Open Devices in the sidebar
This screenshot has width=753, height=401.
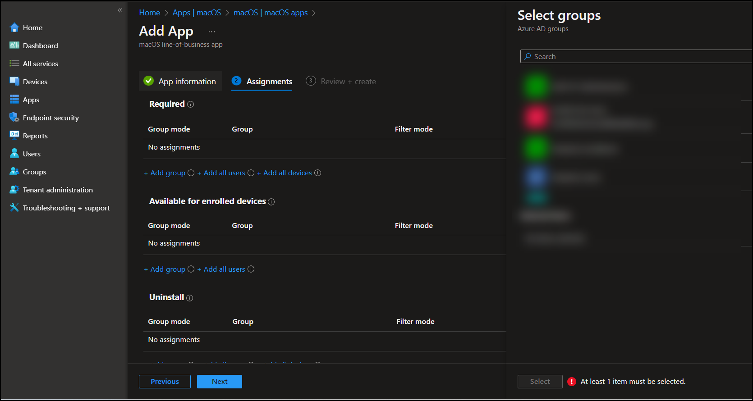[x=35, y=82]
